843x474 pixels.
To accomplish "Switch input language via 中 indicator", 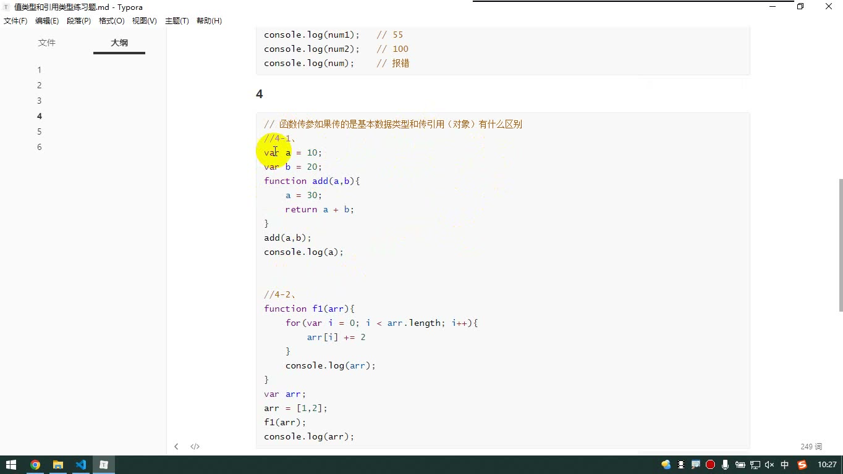I will click(785, 465).
